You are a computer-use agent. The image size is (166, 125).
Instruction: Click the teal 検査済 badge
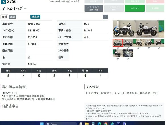[x=35, y=17]
